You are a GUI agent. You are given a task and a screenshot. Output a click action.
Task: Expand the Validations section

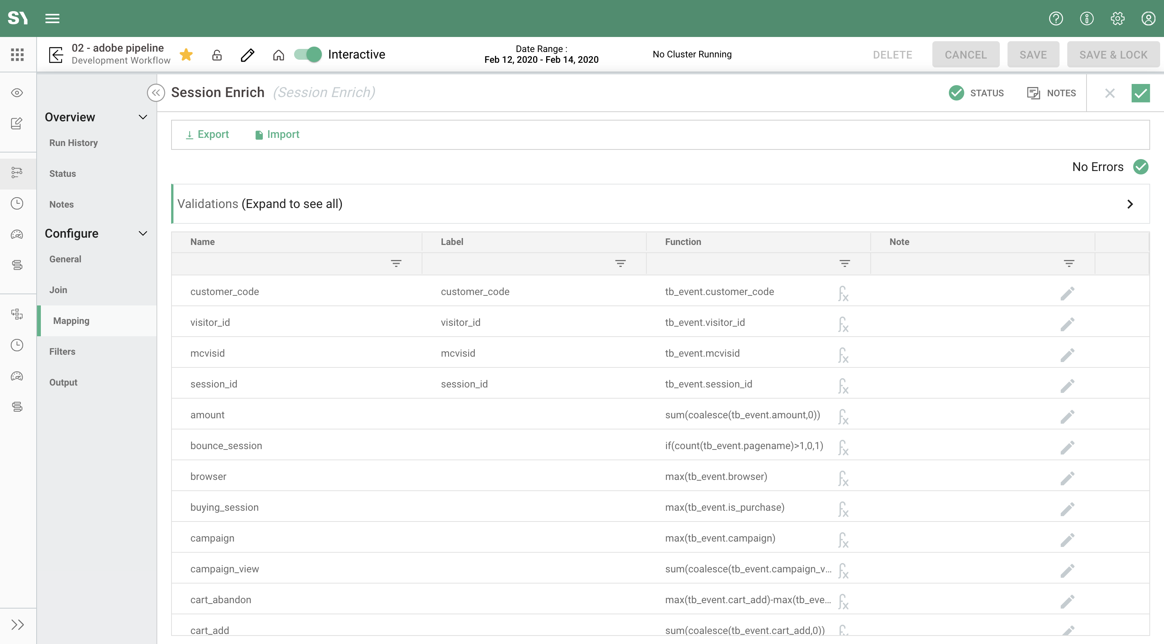coord(1130,204)
